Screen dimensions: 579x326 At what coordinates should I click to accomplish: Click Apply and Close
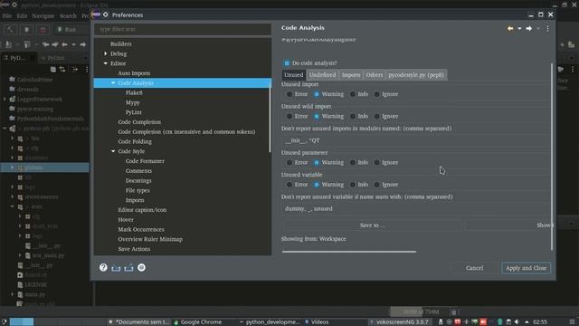tap(526, 268)
